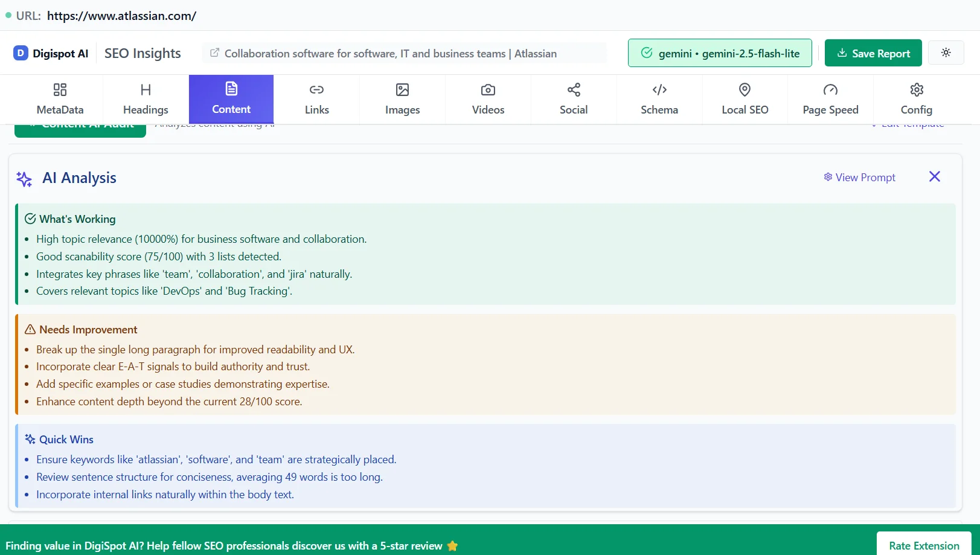
Task: Select the Headings H icon
Action: click(x=145, y=89)
